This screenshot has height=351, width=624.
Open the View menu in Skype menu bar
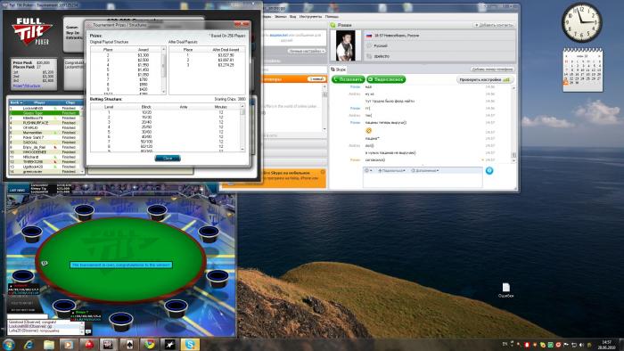coord(292,17)
